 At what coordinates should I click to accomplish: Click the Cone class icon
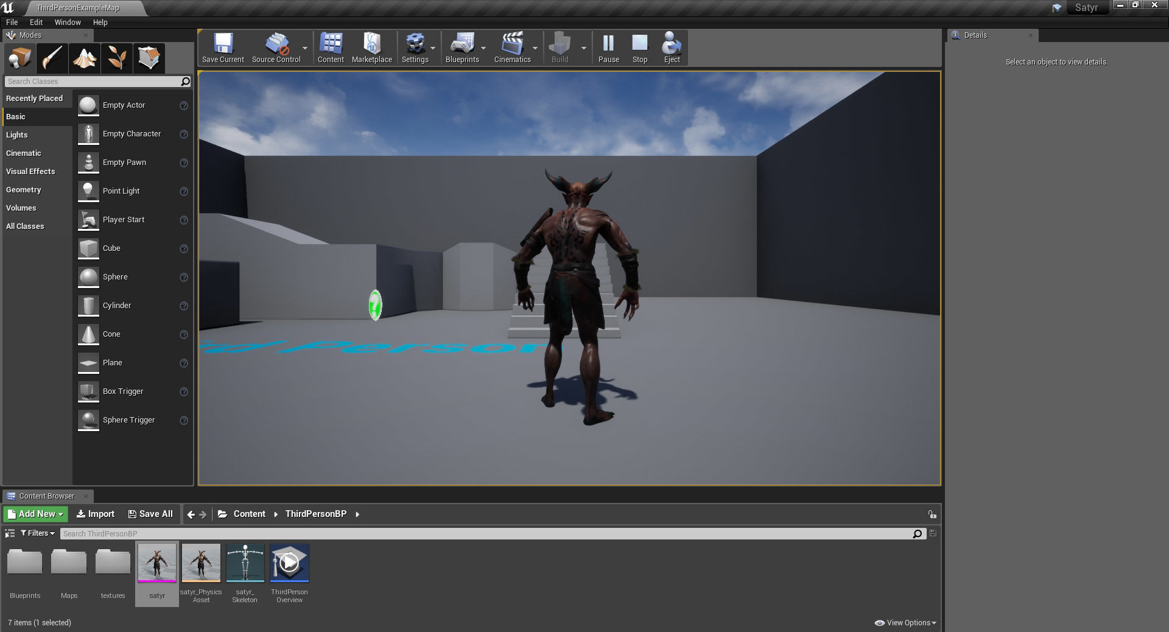tap(88, 334)
